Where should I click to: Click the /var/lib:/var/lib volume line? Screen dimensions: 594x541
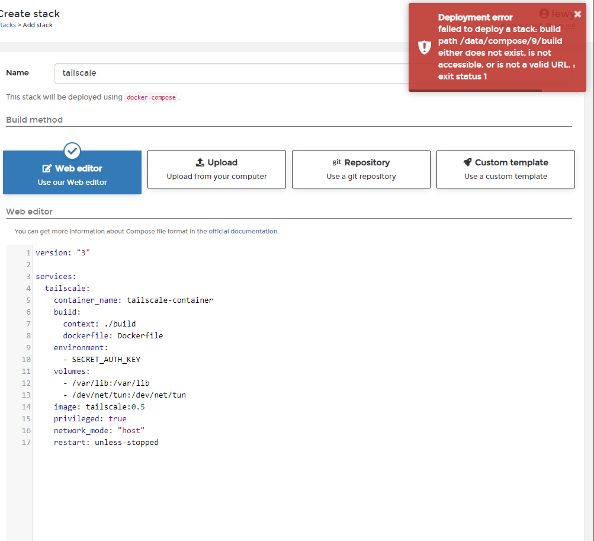point(106,383)
